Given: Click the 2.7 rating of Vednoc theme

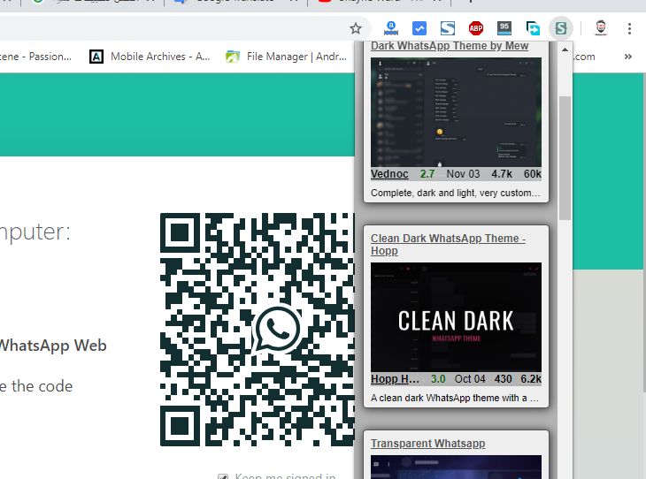Looking at the screenshot, I should (x=427, y=174).
